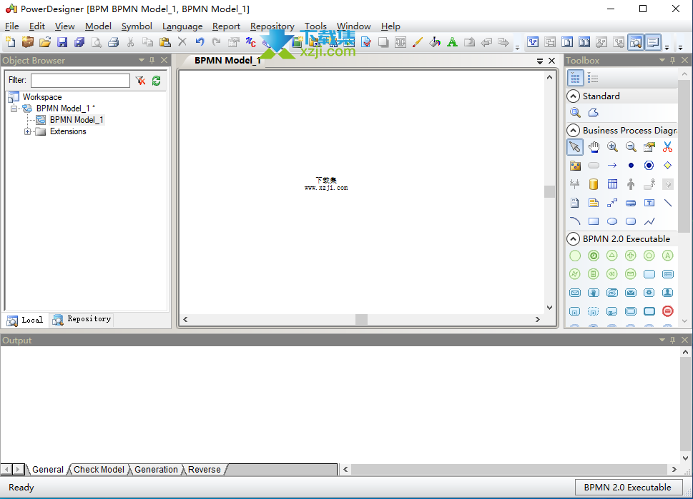Save the model with the floppy disk icon
The width and height of the screenshot is (693, 499).
(62, 42)
